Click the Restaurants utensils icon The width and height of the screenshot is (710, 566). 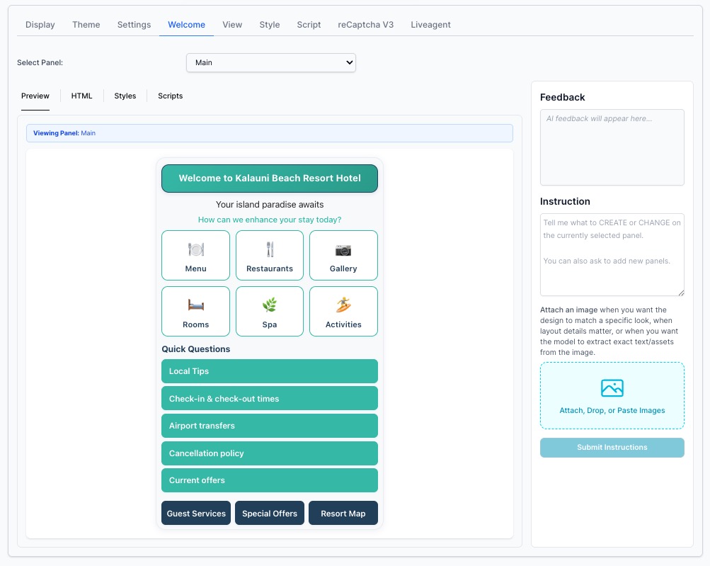coord(269,249)
